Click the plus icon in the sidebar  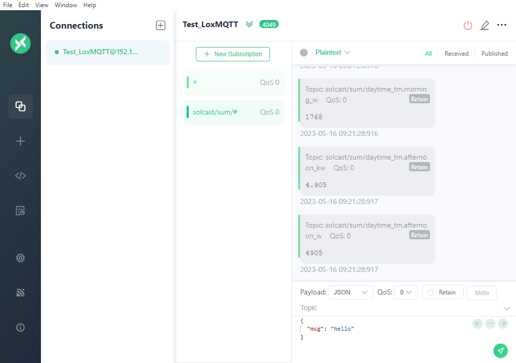[20, 142]
